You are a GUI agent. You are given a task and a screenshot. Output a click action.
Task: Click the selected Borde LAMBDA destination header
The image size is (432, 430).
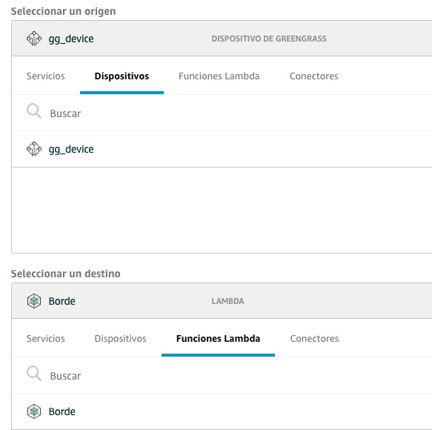click(x=222, y=301)
